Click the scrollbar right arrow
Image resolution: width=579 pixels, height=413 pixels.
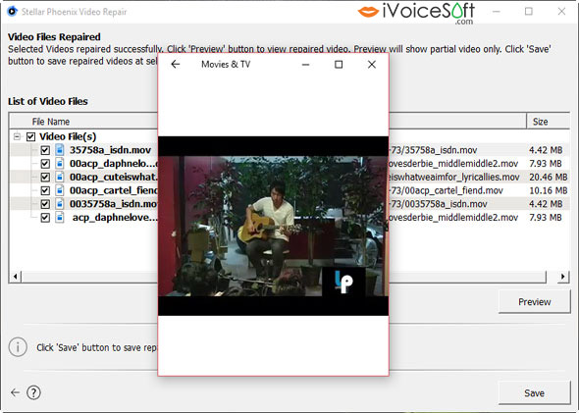tap(562, 276)
